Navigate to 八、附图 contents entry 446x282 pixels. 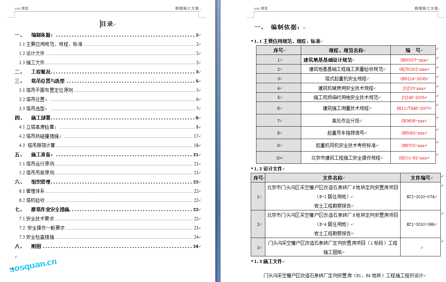point(36,246)
